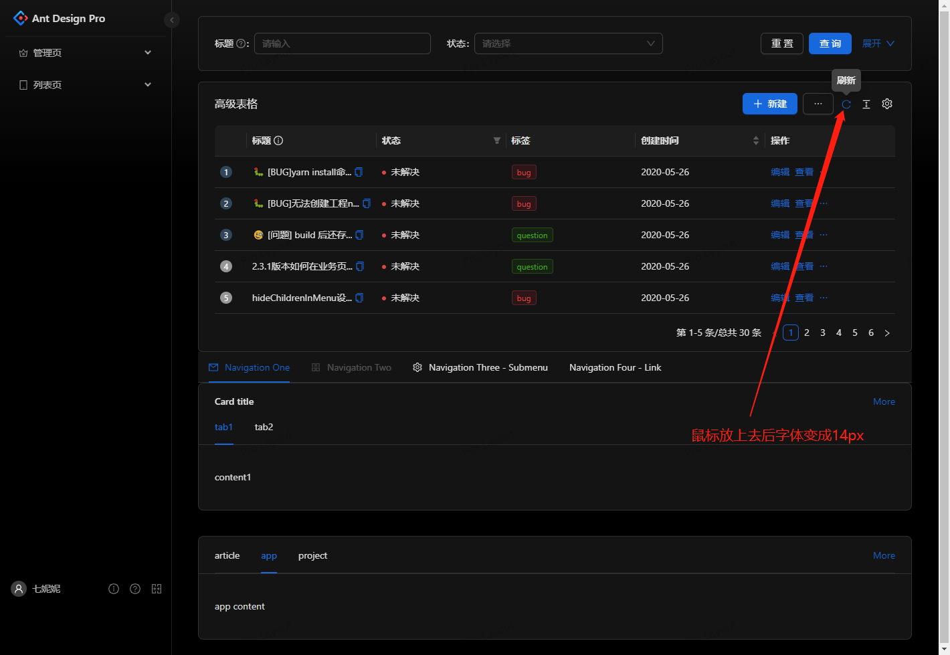
Task: Open column settings gear icon
Action: point(887,104)
